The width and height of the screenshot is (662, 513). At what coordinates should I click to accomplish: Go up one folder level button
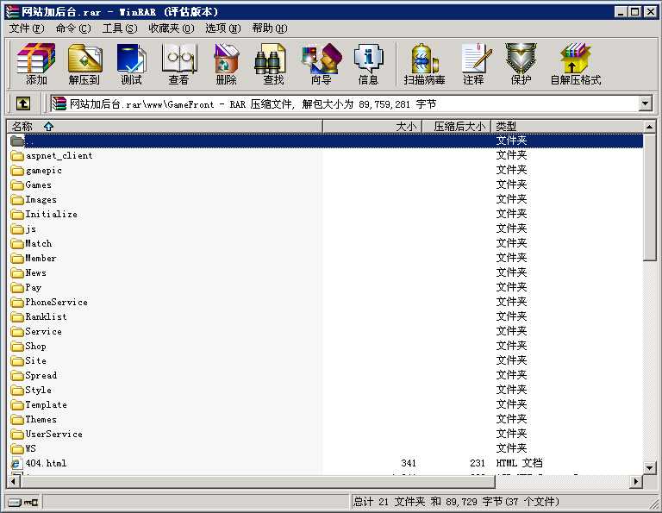coord(23,103)
